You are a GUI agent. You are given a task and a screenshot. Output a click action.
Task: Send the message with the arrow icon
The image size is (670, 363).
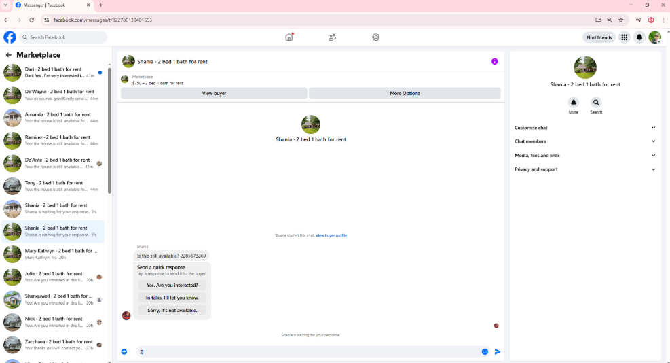tap(498, 352)
